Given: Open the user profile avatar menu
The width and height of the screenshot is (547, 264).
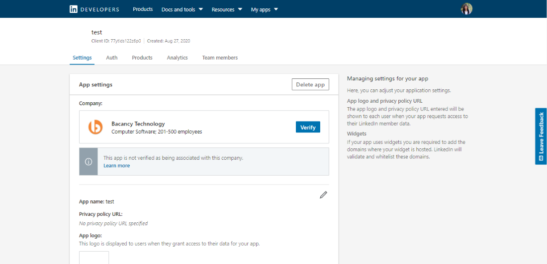Looking at the screenshot, I should [x=466, y=9].
